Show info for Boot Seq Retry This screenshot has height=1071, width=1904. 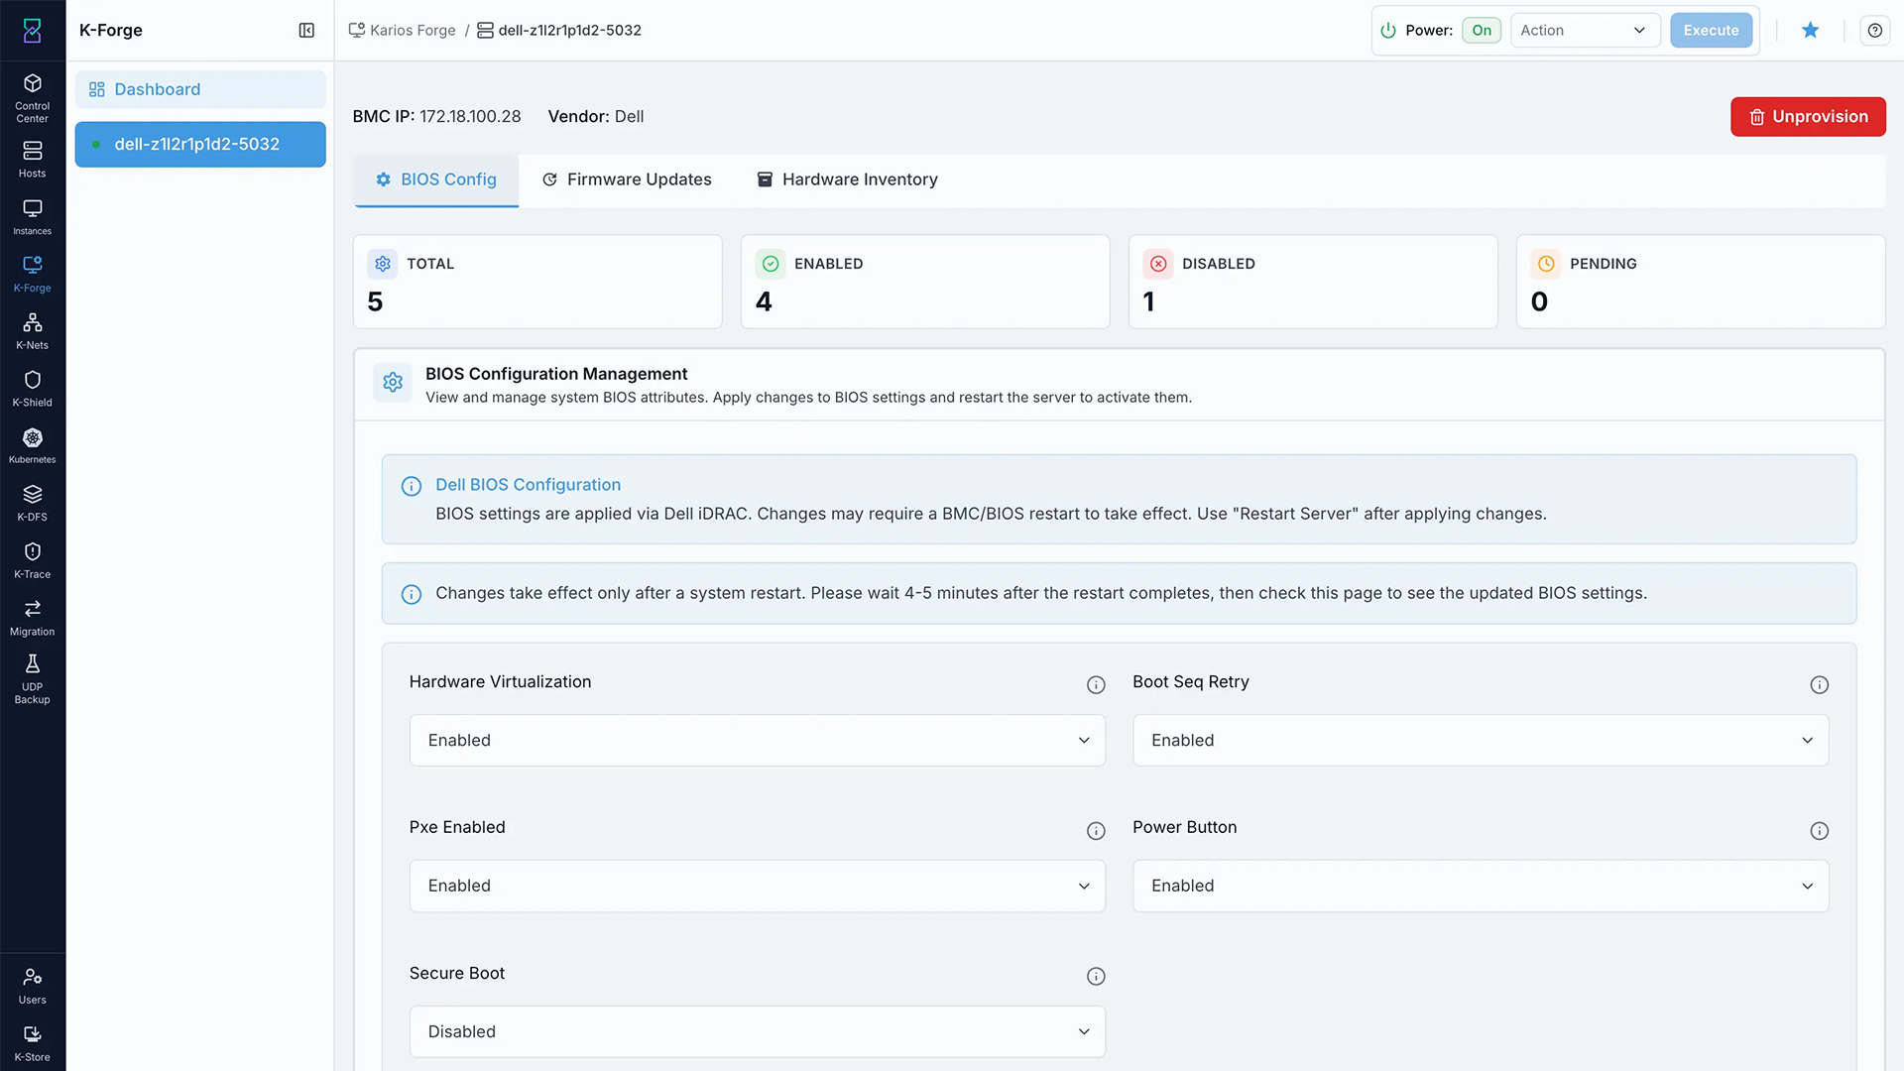[x=1820, y=684]
